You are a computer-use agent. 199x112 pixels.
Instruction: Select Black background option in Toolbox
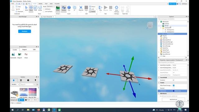pos(28,100)
